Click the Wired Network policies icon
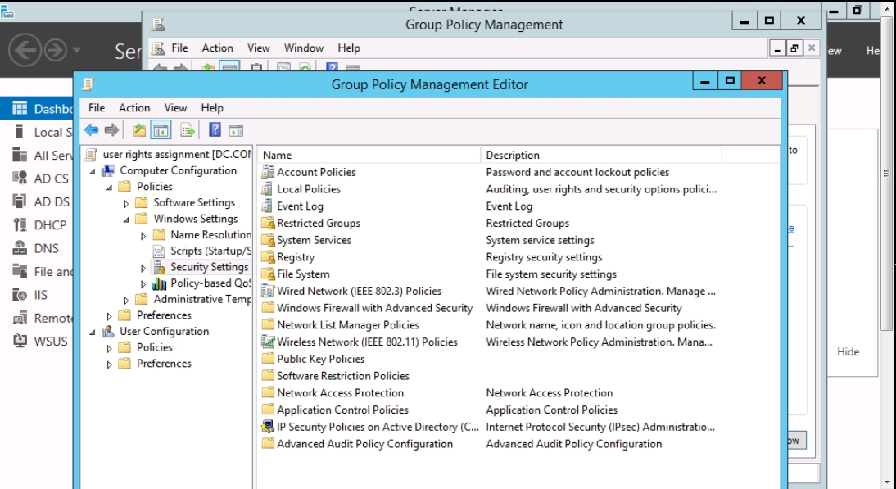This screenshot has width=896, height=489. pos(268,292)
